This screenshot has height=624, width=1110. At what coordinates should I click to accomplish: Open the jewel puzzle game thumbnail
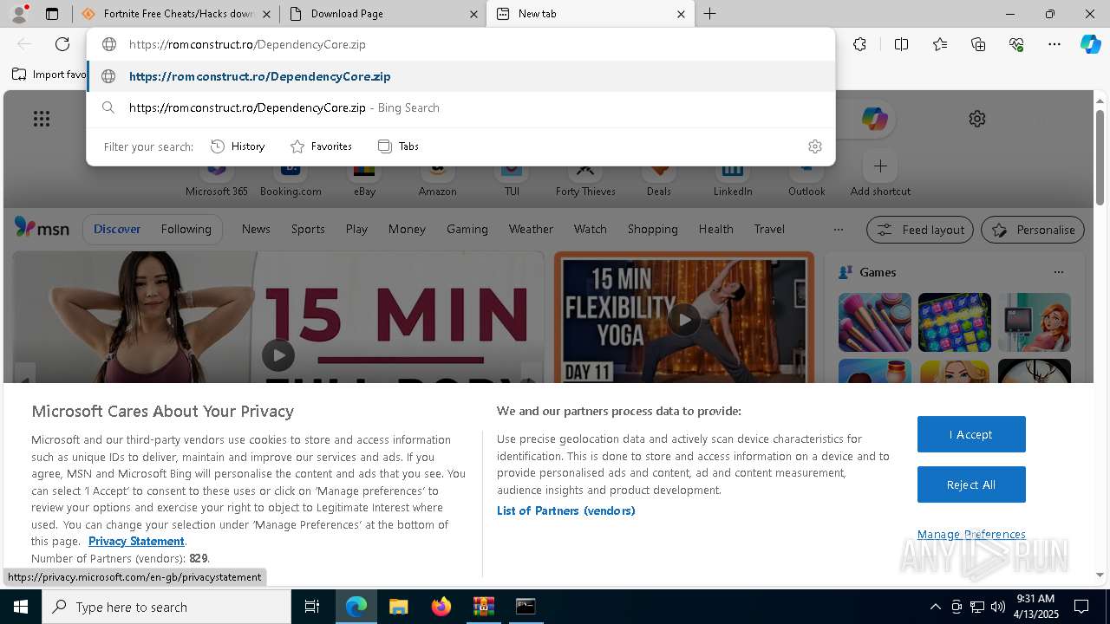[955, 322]
